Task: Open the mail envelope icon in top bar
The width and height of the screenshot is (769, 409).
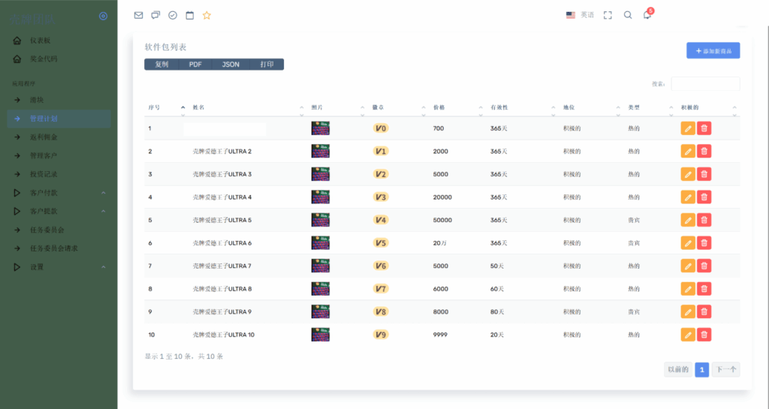Action: (138, 15)
